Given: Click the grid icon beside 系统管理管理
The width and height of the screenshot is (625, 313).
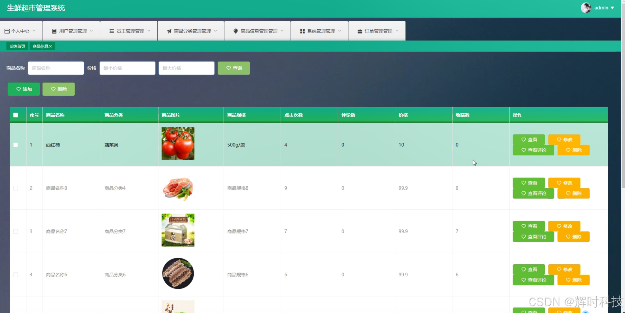Looking at the screenshot, I should pos(302,31).
